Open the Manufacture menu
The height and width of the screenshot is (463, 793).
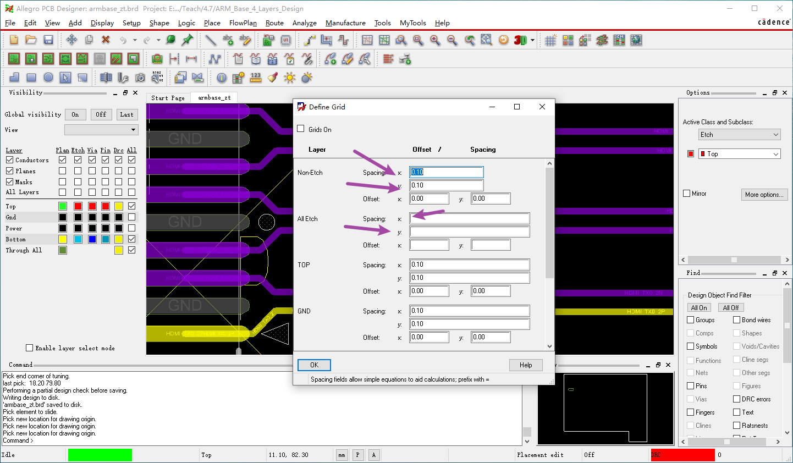345,23
